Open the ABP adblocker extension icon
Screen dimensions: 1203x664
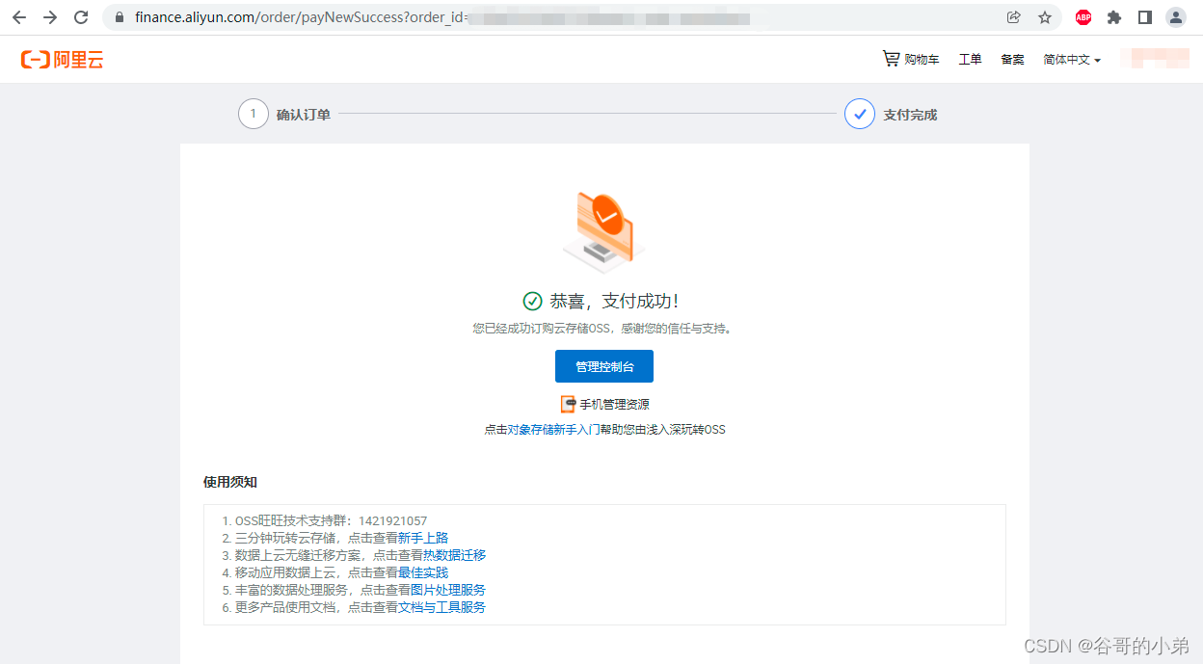click(1083, 16)
